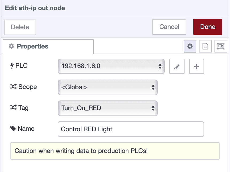The height and width of the screenshot is (172, 230).
Task: Click the gear icon on the Properties tab
Action: click(11, 46)
